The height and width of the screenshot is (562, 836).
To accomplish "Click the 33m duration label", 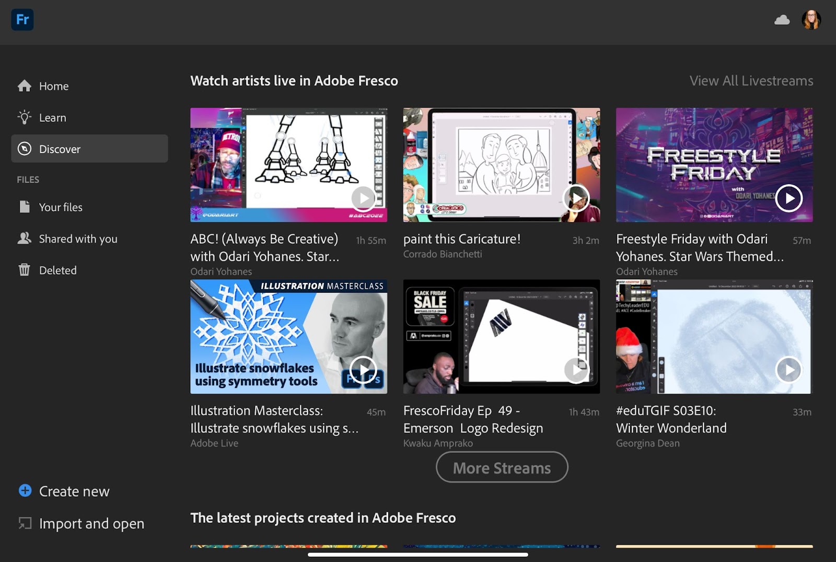I will coord(802,412).
